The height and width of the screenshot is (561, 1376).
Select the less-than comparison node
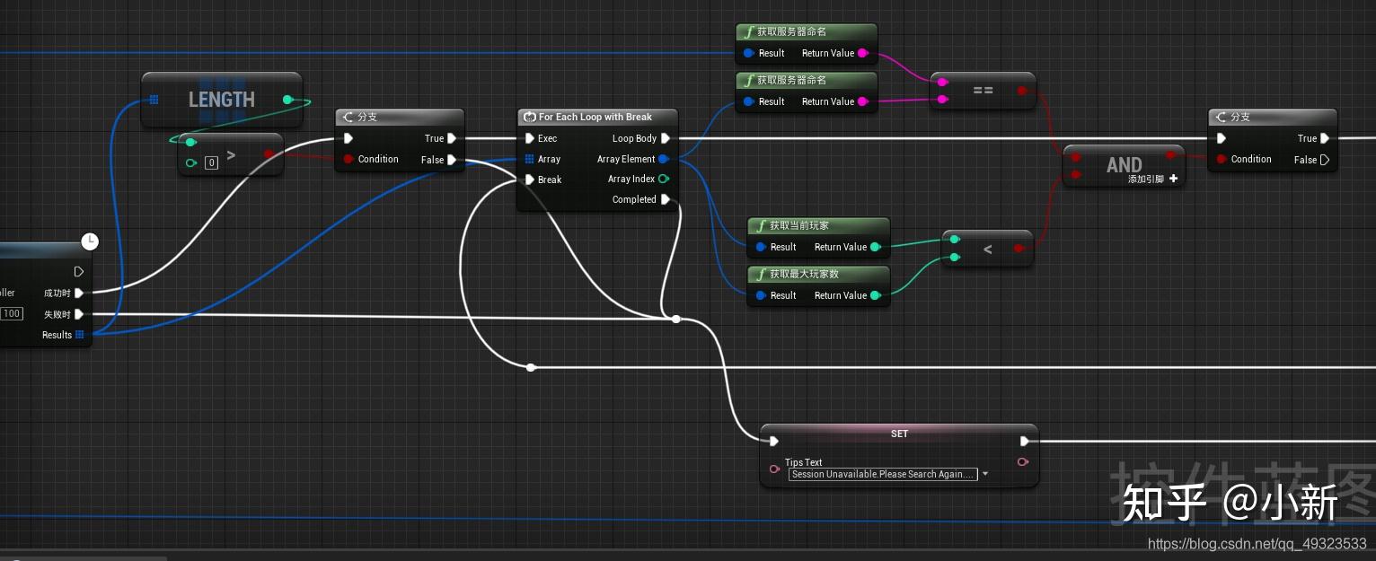click(988, 249)
